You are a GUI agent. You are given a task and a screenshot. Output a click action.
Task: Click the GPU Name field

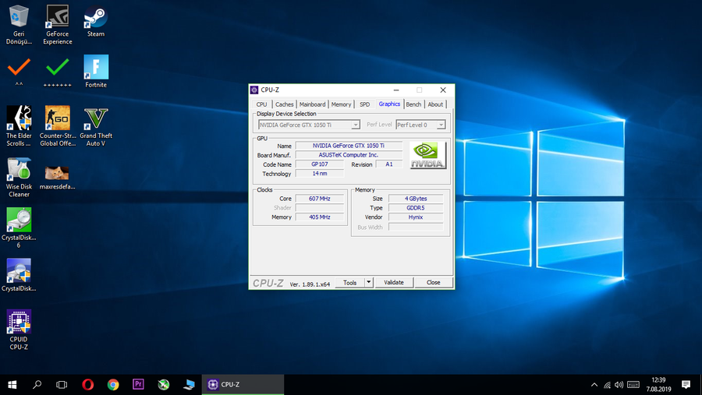[348, 146]
